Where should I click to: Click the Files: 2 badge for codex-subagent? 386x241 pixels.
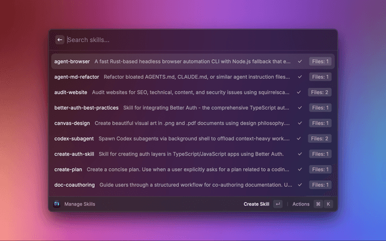tap(319, 139)
